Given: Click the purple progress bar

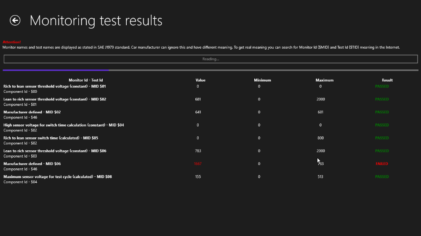Looking at the screenshot, I should tap(56, 70).
